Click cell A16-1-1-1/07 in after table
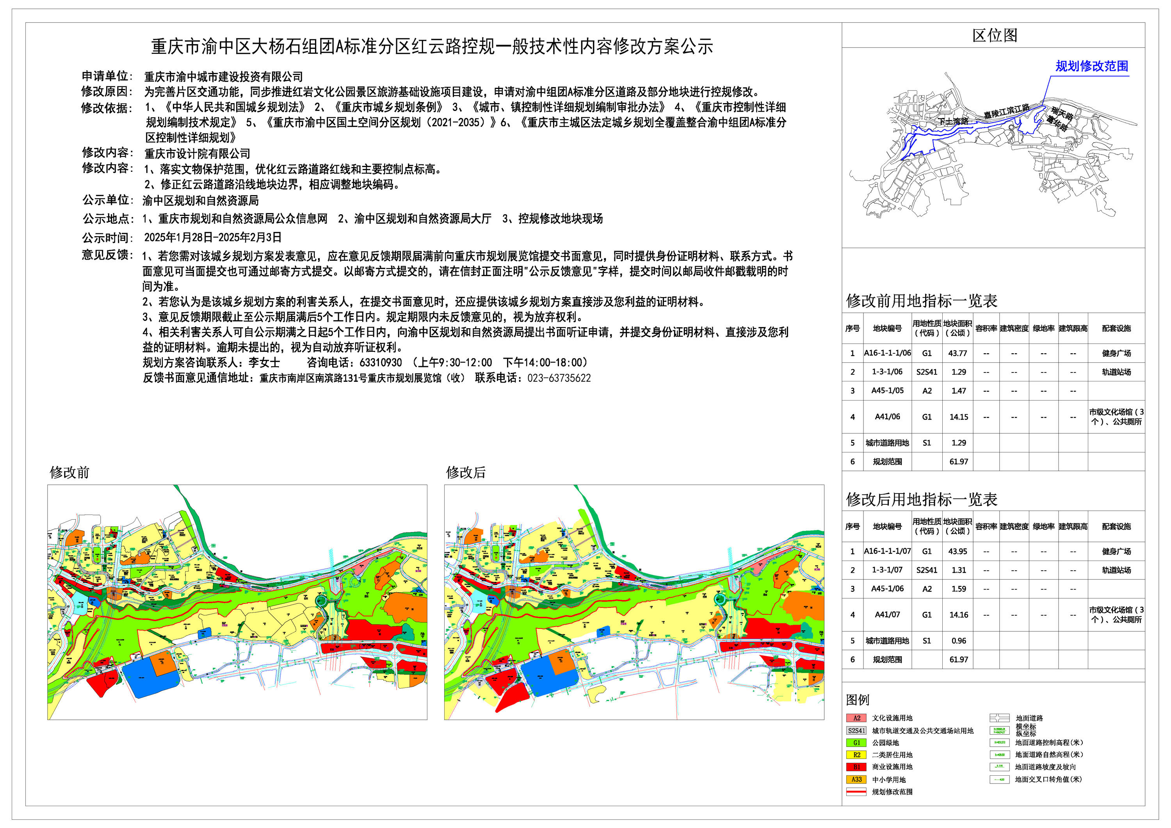 [887, 552]
